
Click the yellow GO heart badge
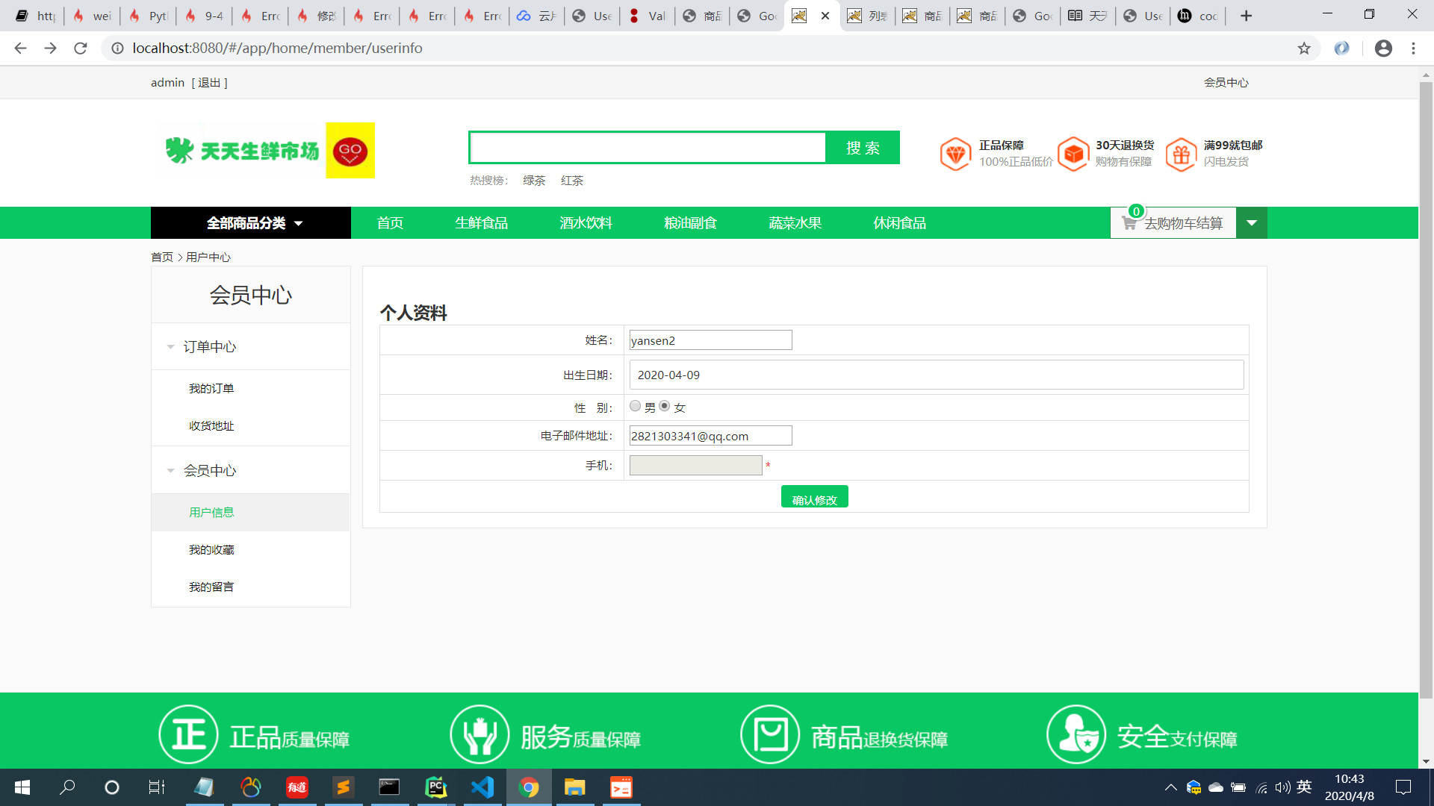[x=350, y=151]
